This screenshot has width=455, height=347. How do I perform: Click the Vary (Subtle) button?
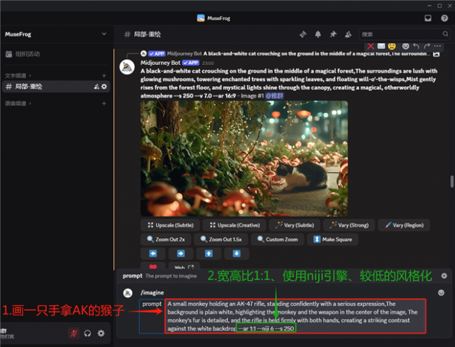coord(295,225)
